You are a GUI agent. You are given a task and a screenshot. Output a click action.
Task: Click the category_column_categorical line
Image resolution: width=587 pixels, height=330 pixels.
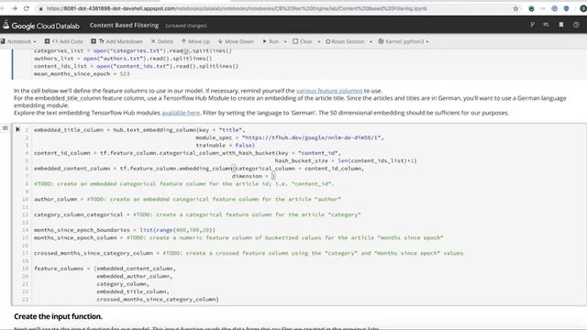tap(197, 214)
